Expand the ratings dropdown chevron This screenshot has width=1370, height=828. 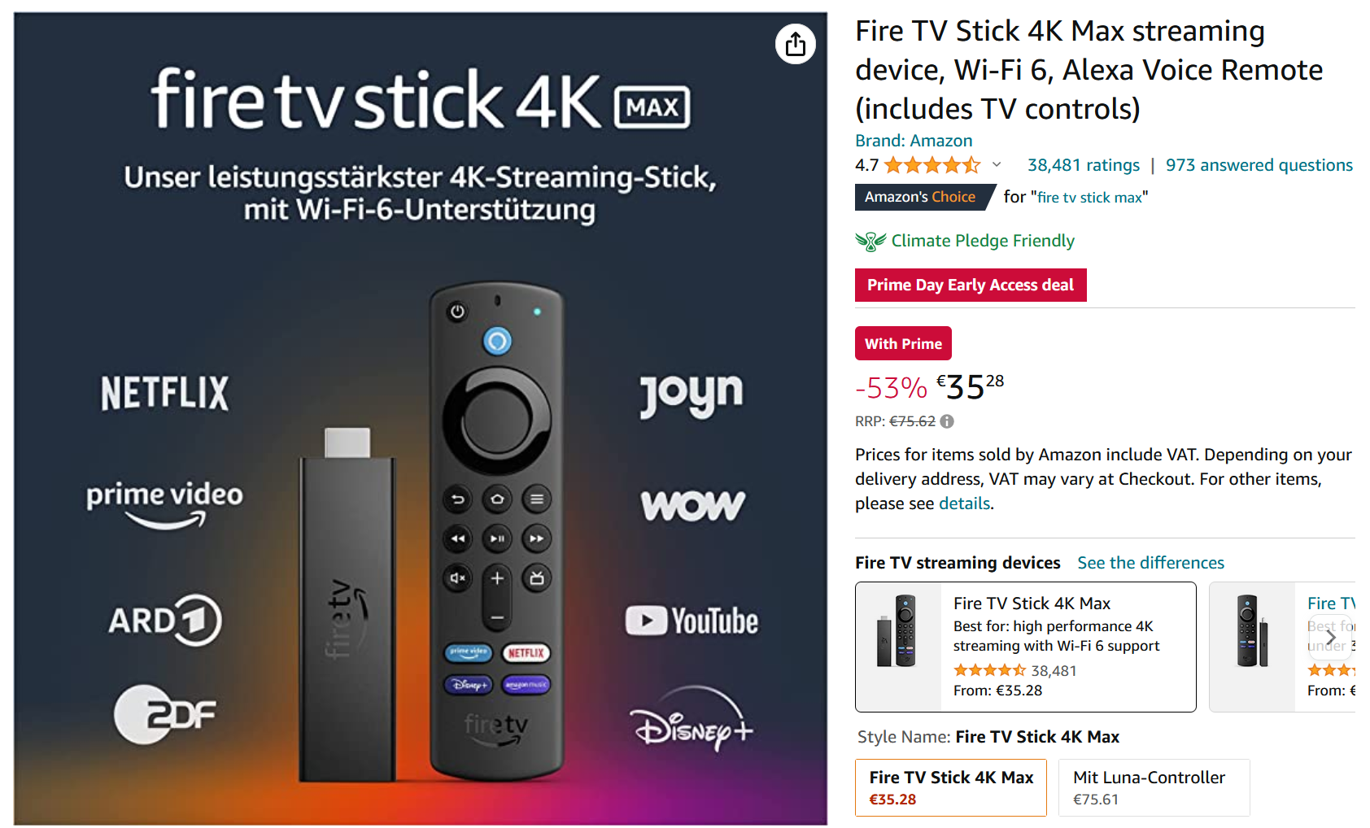(997, 164)
